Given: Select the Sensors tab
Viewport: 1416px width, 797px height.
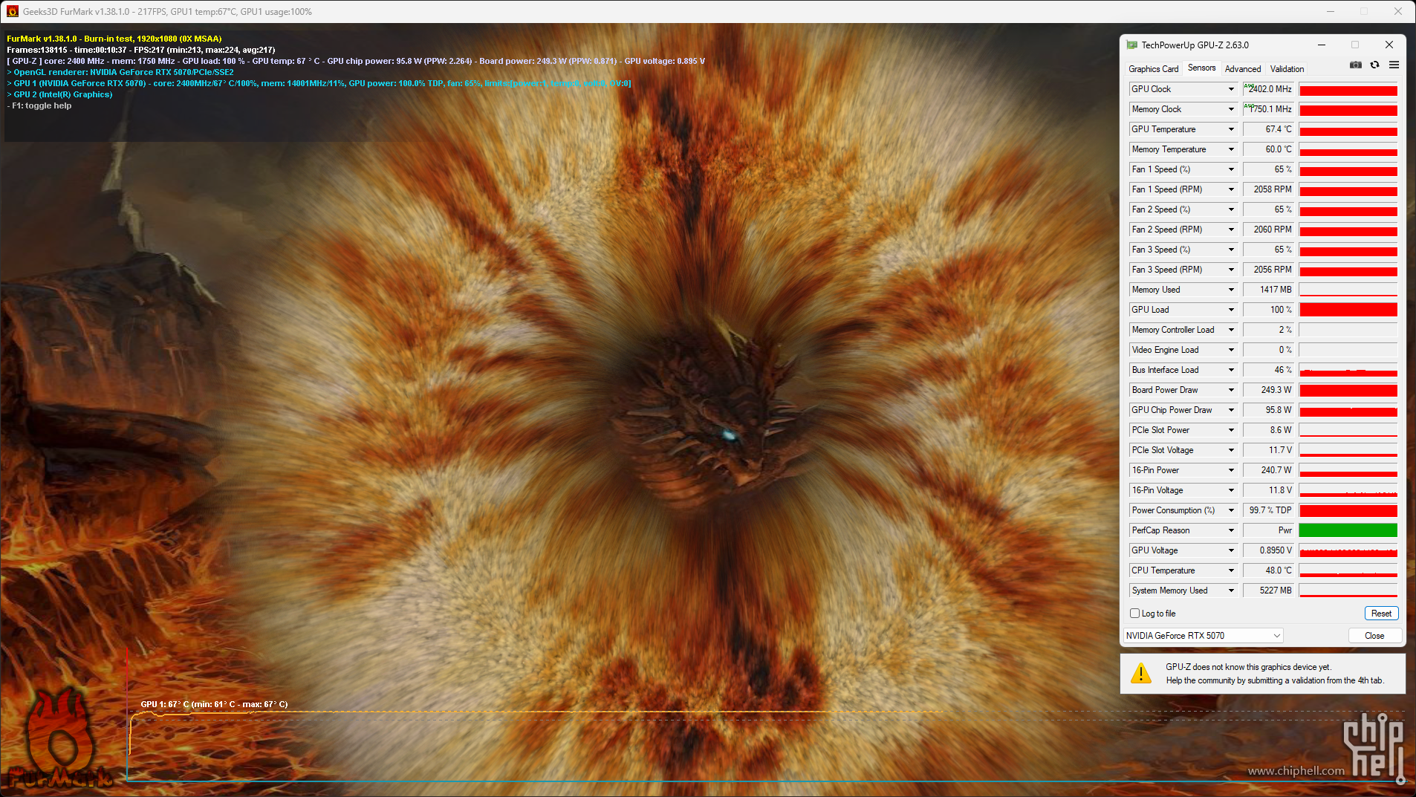Looking at the screenshot, I should (x=1201, y=68).
